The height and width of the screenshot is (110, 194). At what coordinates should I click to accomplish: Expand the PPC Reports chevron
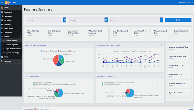pyautogui.click(x=21, y=20)
